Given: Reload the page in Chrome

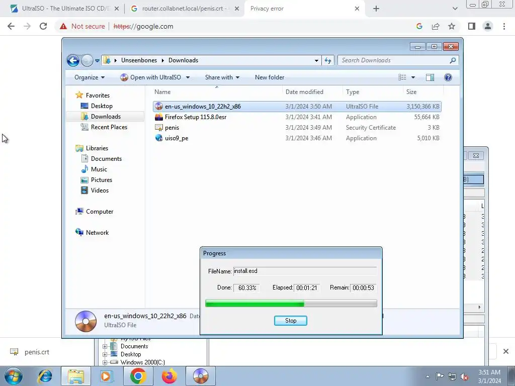Looking at the screenshot, I should 43,26.
